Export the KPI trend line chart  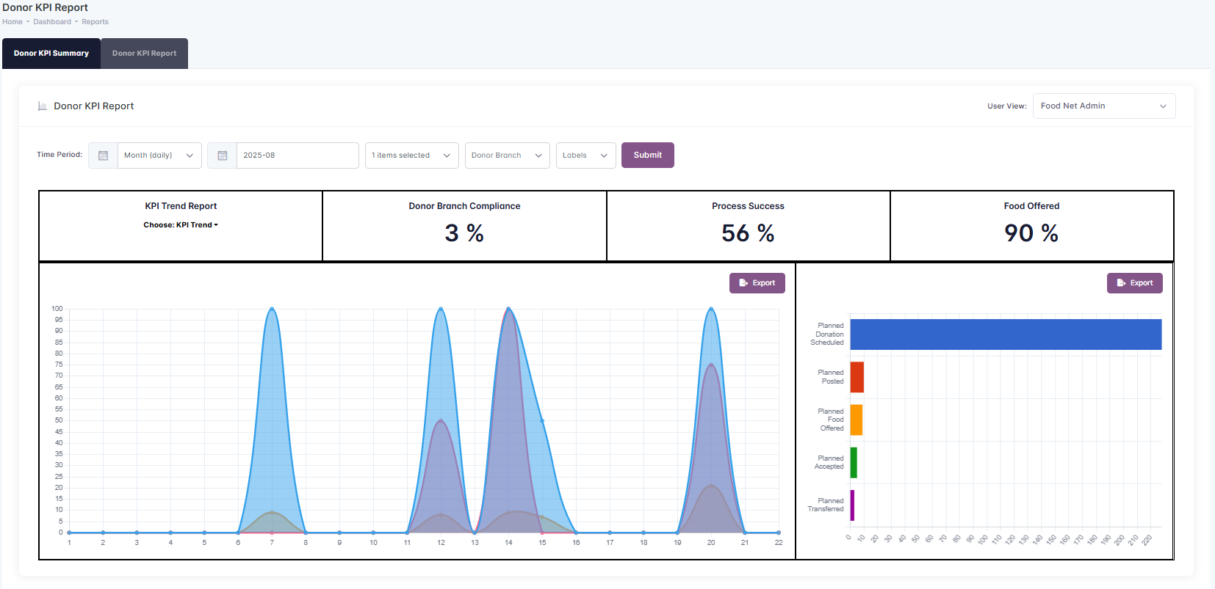[757, 283]
